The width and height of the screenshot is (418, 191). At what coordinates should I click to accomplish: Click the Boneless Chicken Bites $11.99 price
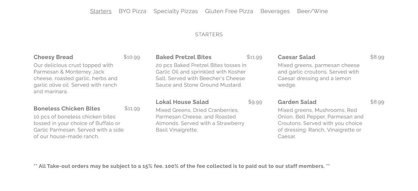(x=132, y=109)
